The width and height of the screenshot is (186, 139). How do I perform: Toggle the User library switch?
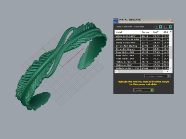(167, 27)
